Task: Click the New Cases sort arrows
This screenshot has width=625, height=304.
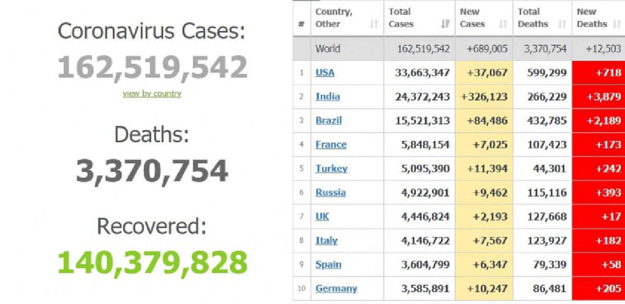Action: [x=503, y=24]
